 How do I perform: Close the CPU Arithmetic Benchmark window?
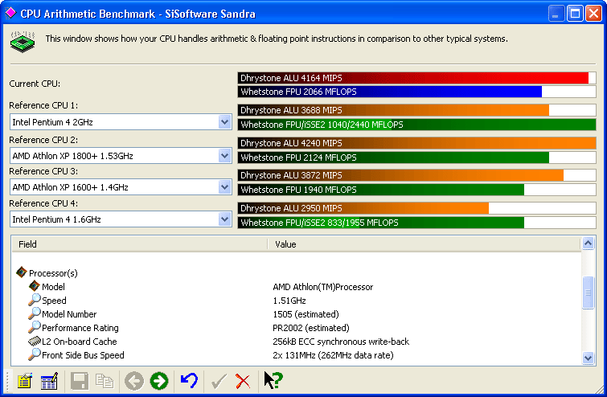tap(593, 14)
